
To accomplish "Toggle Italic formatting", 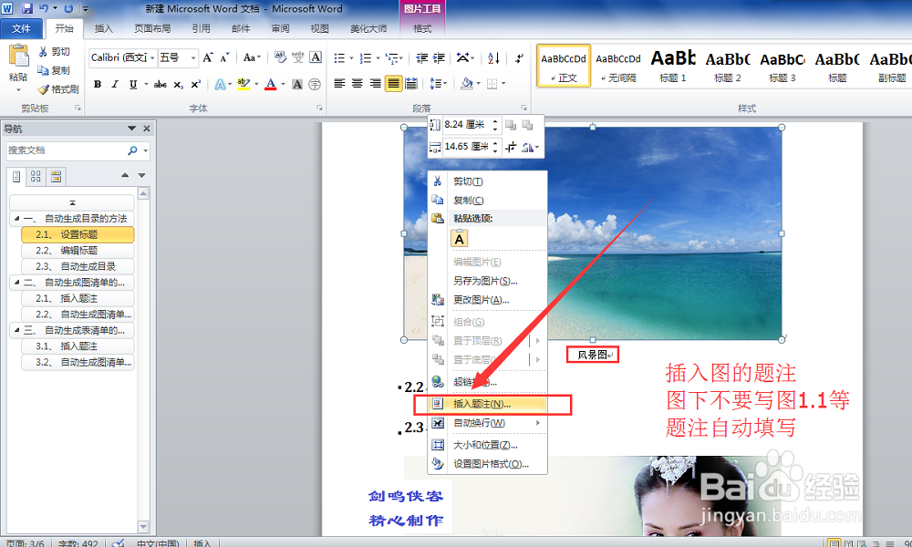I will click(x=115, y=84).
